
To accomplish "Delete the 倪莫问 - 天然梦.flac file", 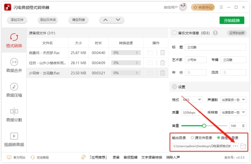I will pos(163,52).
